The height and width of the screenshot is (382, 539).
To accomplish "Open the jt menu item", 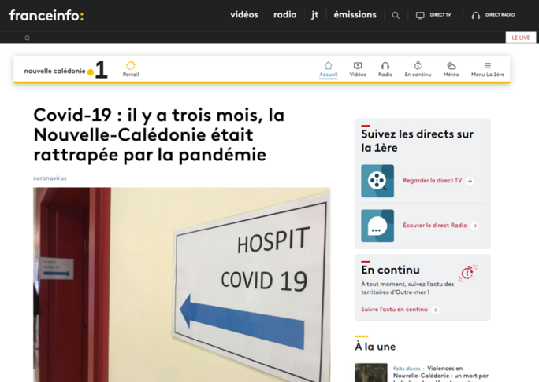I will 315,15.
